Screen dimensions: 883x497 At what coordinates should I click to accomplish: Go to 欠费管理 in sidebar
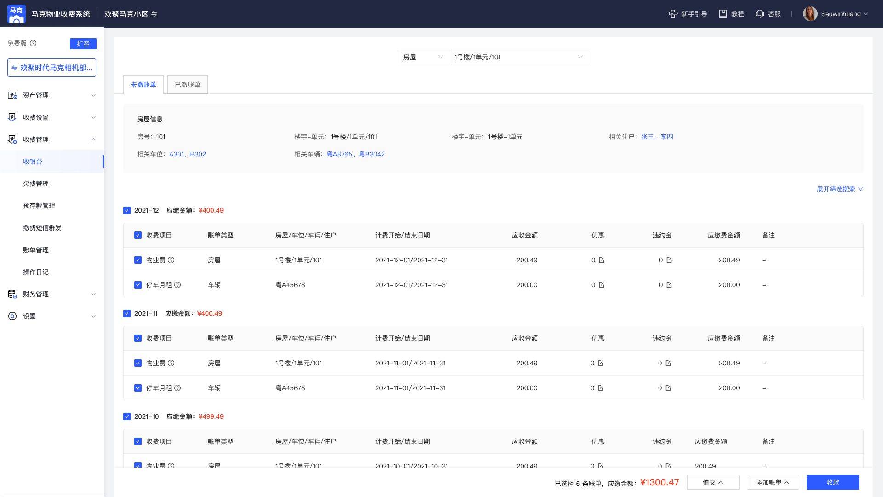click(36, 184)
